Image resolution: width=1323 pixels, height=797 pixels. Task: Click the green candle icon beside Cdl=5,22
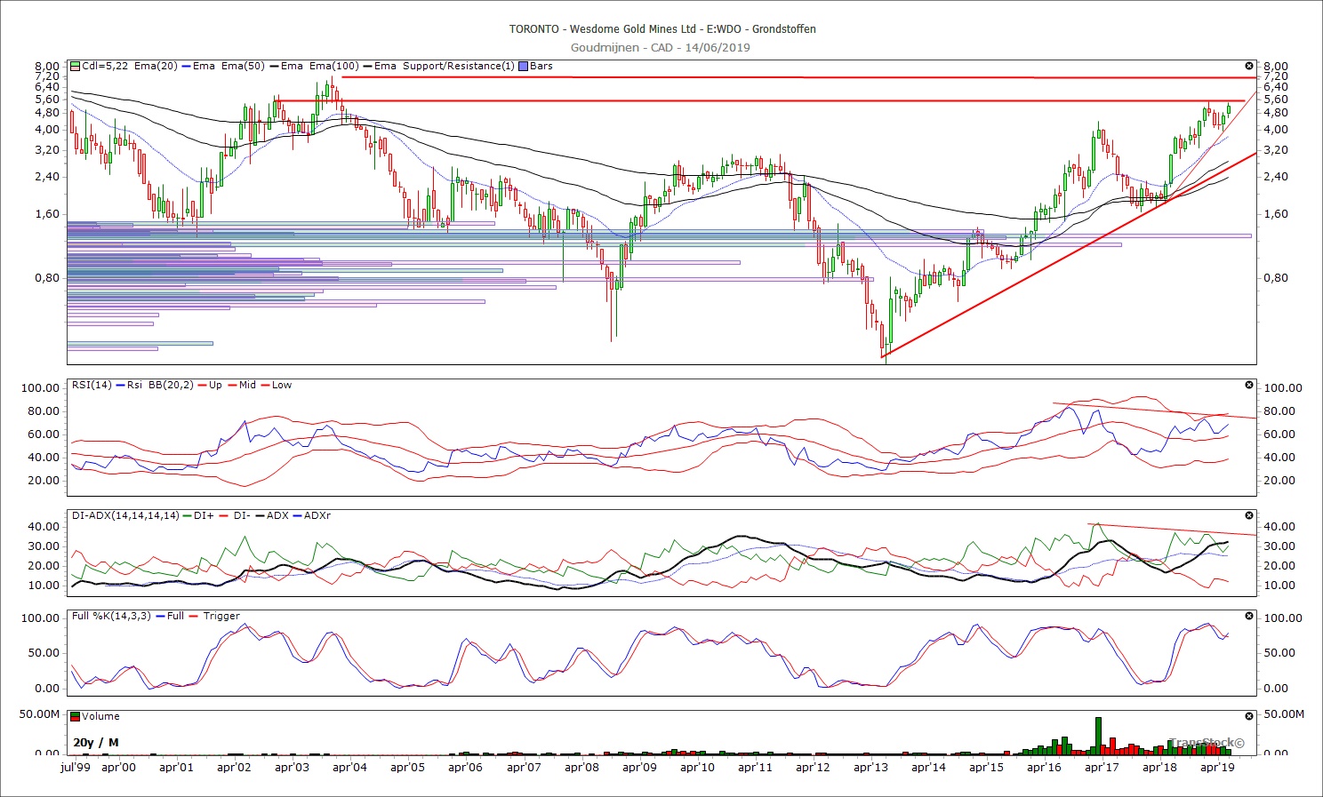tap(76, 66)
